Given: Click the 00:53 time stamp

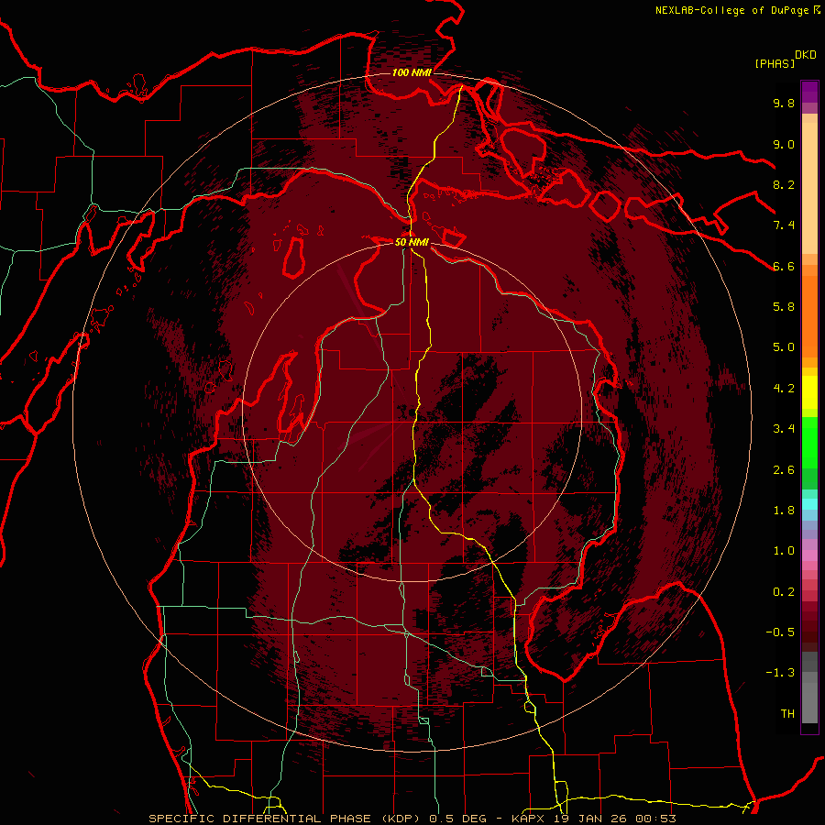Looking at the screenshot, I should point(656,819).
